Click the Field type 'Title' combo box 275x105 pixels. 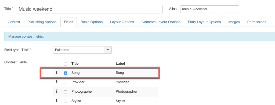(82, 50)
